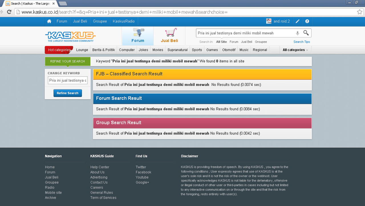
Task: Open the Search Tips link
Action: (302, 42)
